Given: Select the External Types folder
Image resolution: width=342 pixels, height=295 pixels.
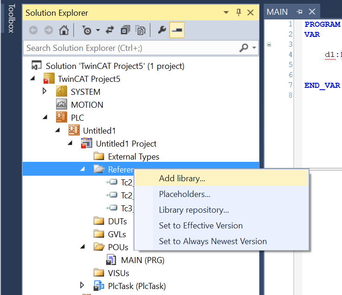Looking at the screenshot, I should pos(134,157).
